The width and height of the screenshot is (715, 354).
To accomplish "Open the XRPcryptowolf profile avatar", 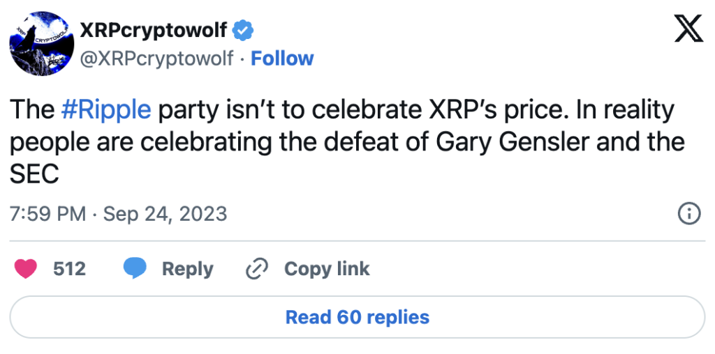I will point(41,44).
